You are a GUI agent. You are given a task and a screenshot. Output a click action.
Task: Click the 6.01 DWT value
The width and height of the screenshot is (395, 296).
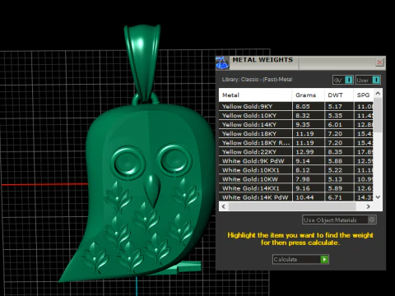(335, 124)
